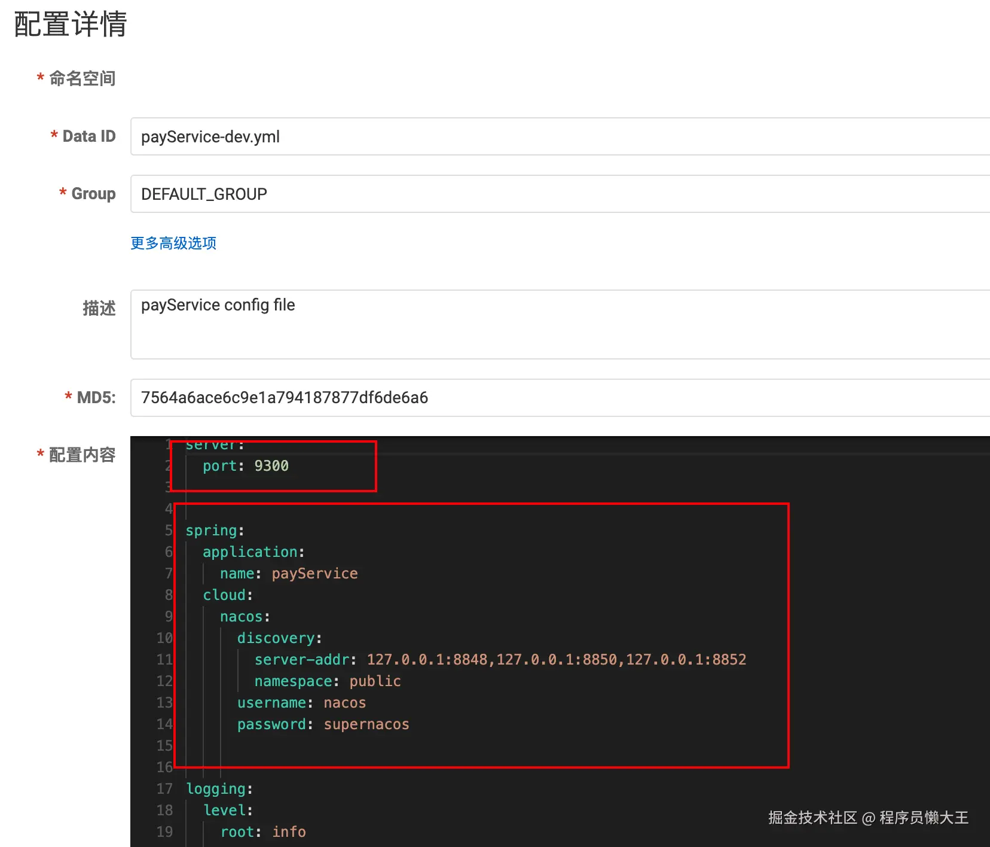Select the name: payService line

click(x=289, y=574)
